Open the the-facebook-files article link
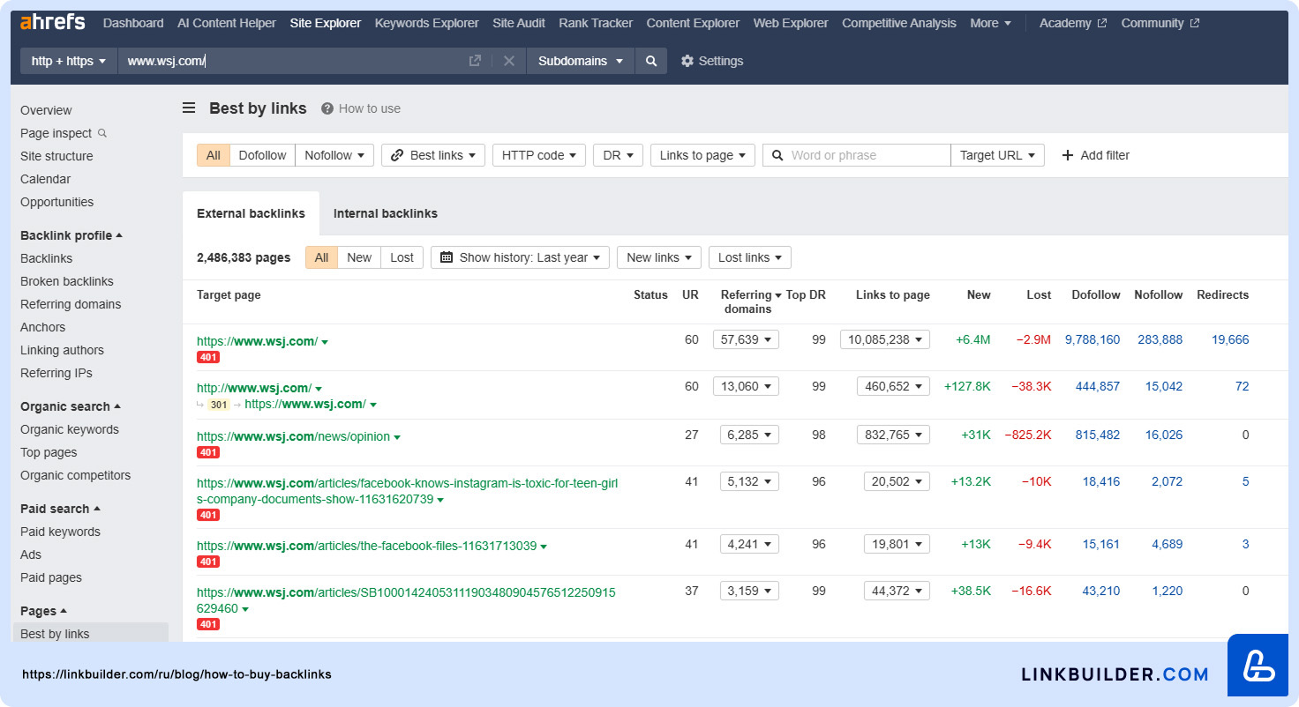This screenshot has width=1299, height=707. [x=366, y=546]
